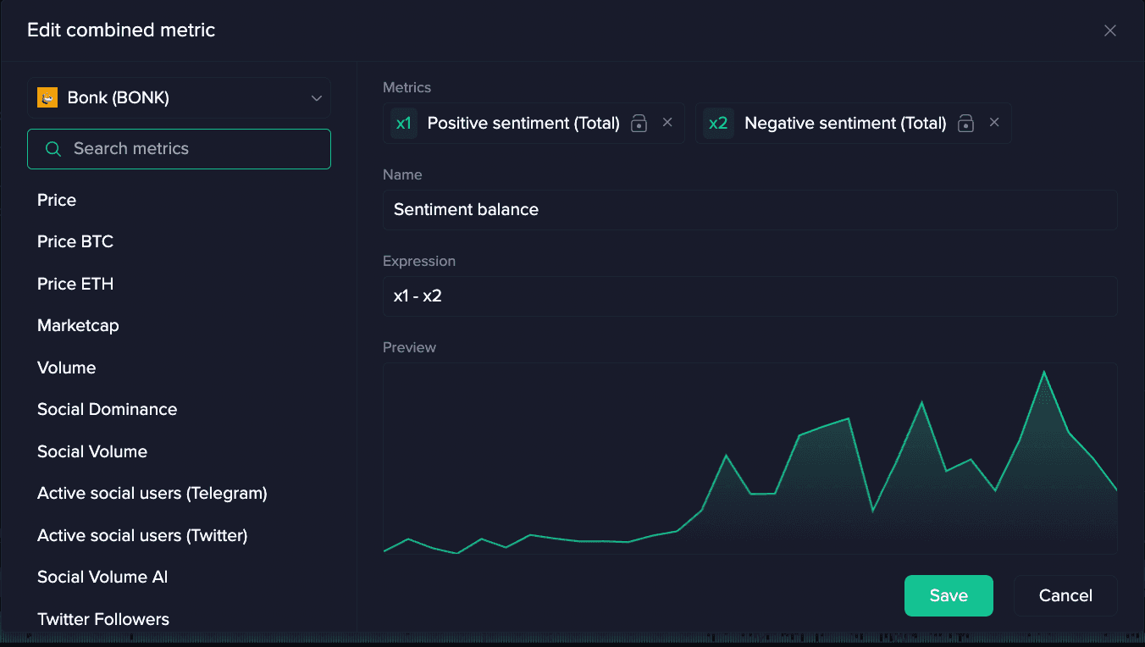Remove the Negative sentiment metric chip
Screen dimensions: 1145x647
pos(994,123)
